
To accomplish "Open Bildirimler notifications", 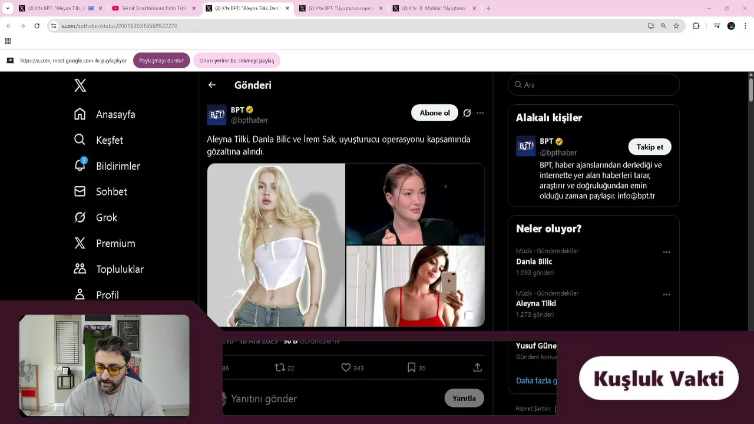I will coord(107,166).
